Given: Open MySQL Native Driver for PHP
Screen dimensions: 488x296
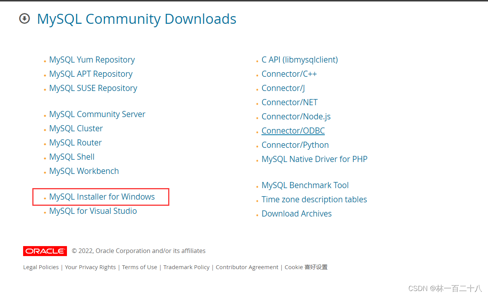Looking at the screenshot, I should (314, 159).
